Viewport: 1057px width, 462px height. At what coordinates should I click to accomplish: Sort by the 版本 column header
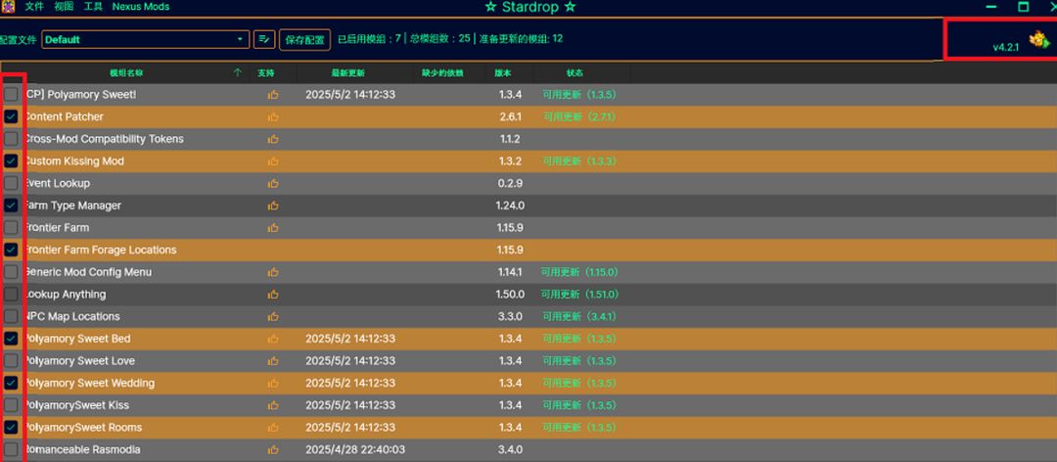[x=503, y=72]
